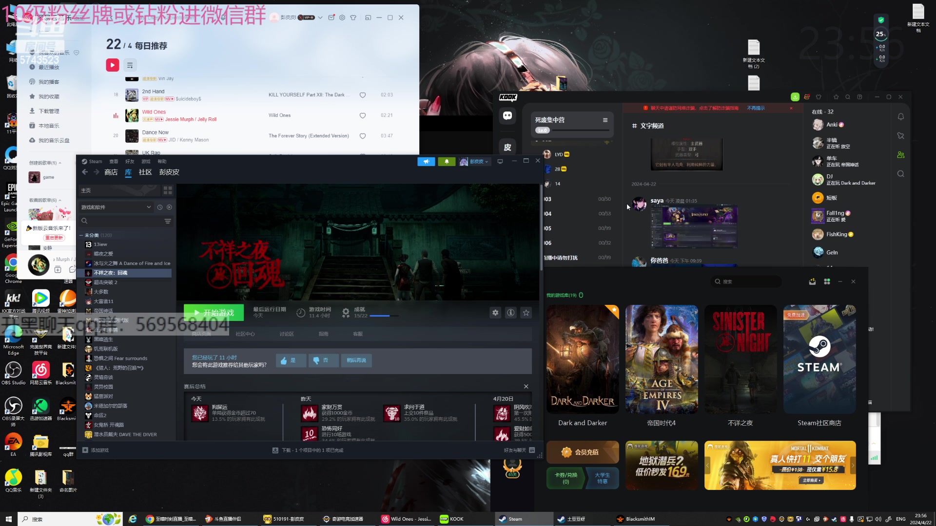Collapse the 未分类 category in library
The height and width of the screenshot is (526, 936).
(81, 235)
